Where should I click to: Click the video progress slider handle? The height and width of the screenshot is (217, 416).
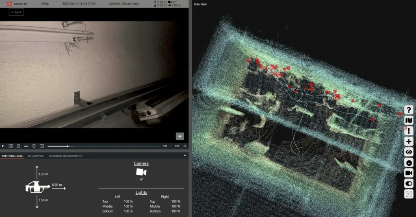coord(68,146)
